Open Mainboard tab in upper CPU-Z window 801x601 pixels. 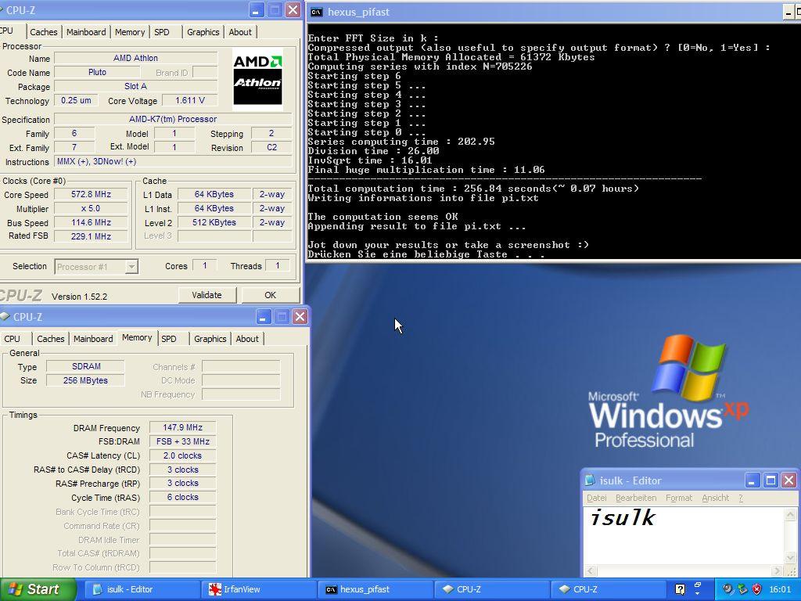[86, 31]
